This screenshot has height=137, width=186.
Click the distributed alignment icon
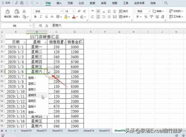pyautogui.click(x=115, y=17)
